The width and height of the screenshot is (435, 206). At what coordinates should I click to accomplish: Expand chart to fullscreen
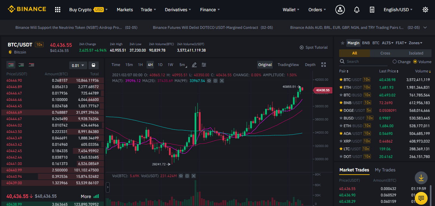click(x=323, y=65)
